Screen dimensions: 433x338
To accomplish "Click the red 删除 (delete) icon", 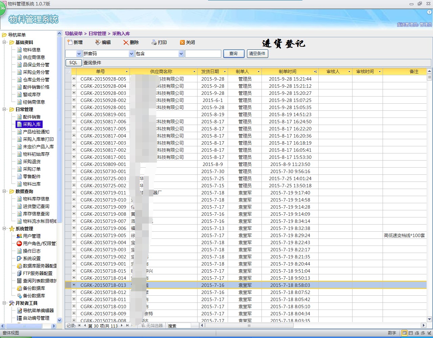I will [x=126, y=42].
